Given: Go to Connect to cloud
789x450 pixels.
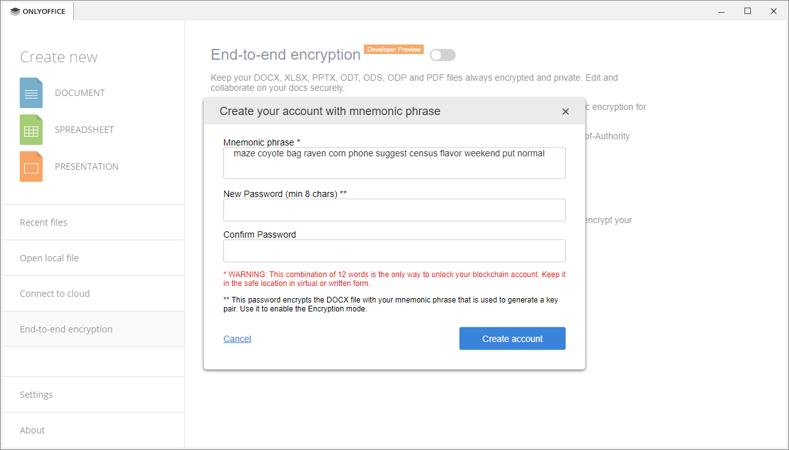Looking at the screenshot, I should (55, 294).
